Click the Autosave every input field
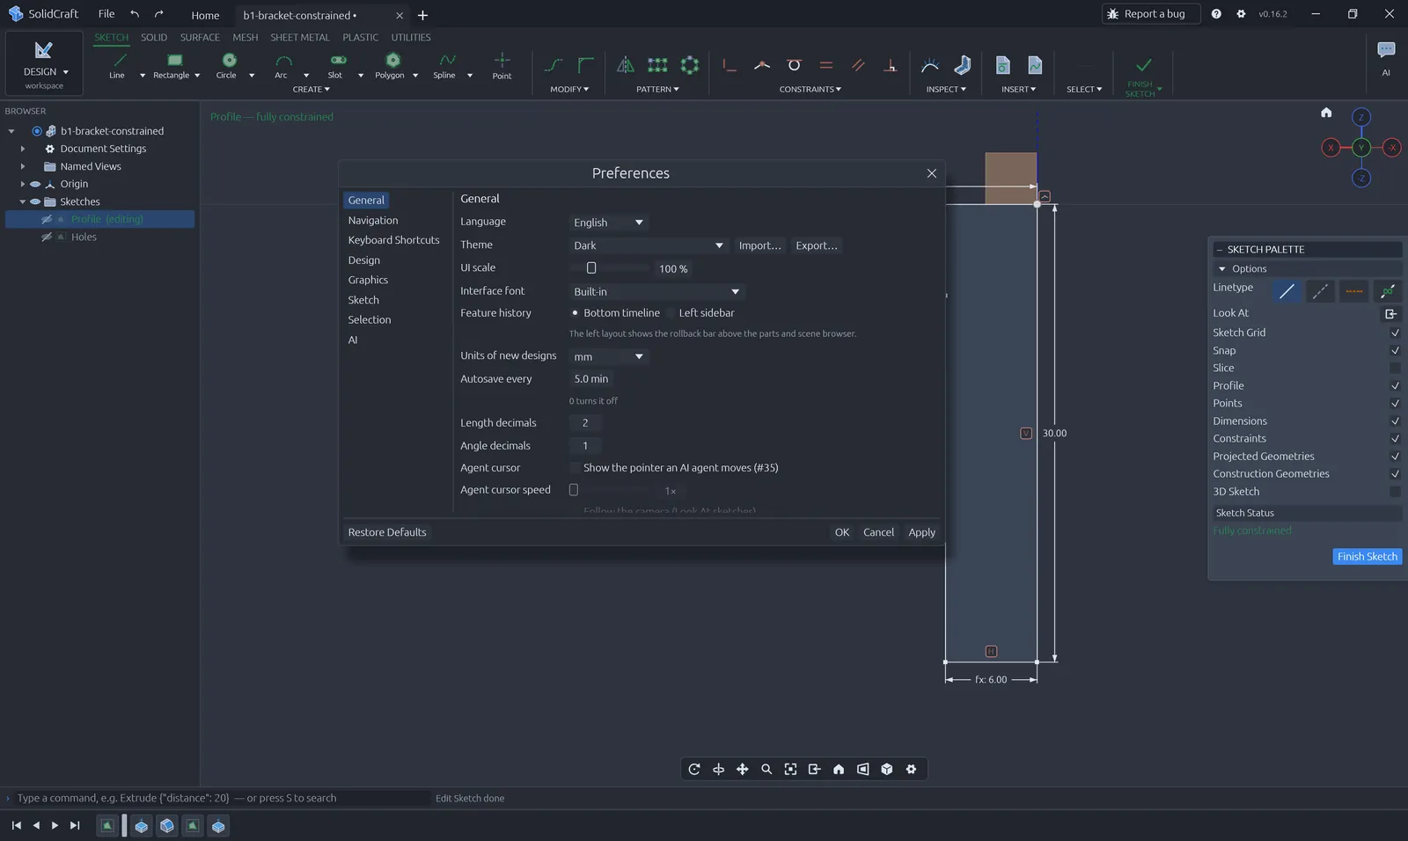 point(593,379)
